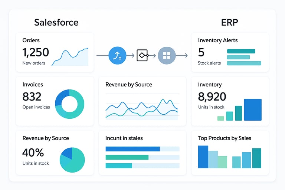The height and width of the screenshot is (190, 285).
Task: Open the Revenue by Source wave chart
Action: click(142, 107)
